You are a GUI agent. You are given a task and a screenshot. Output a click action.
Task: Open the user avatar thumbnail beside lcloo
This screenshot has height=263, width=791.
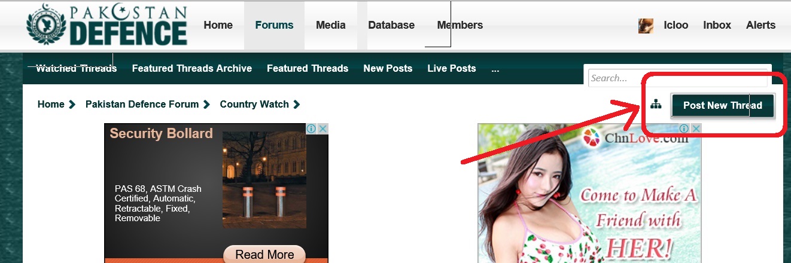pyautogui.click(x=646, y=26)
